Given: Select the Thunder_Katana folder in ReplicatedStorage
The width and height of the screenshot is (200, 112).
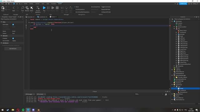Looking at the screenshot, I should tap(182, 77).
